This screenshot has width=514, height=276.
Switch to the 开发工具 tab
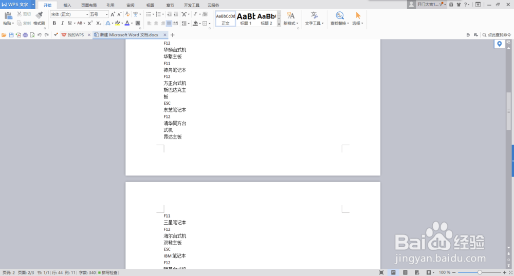pos(191,5)
